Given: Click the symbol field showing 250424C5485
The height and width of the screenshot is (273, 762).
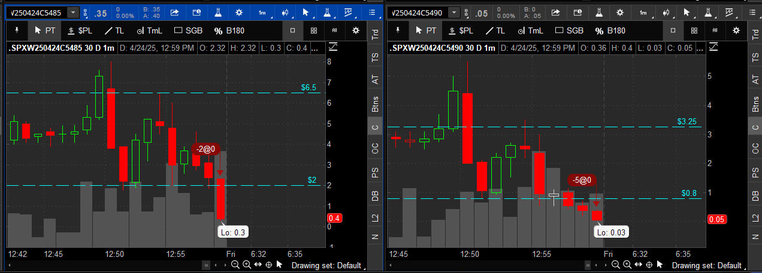Looking at the screenshot, I should point(37,13).
